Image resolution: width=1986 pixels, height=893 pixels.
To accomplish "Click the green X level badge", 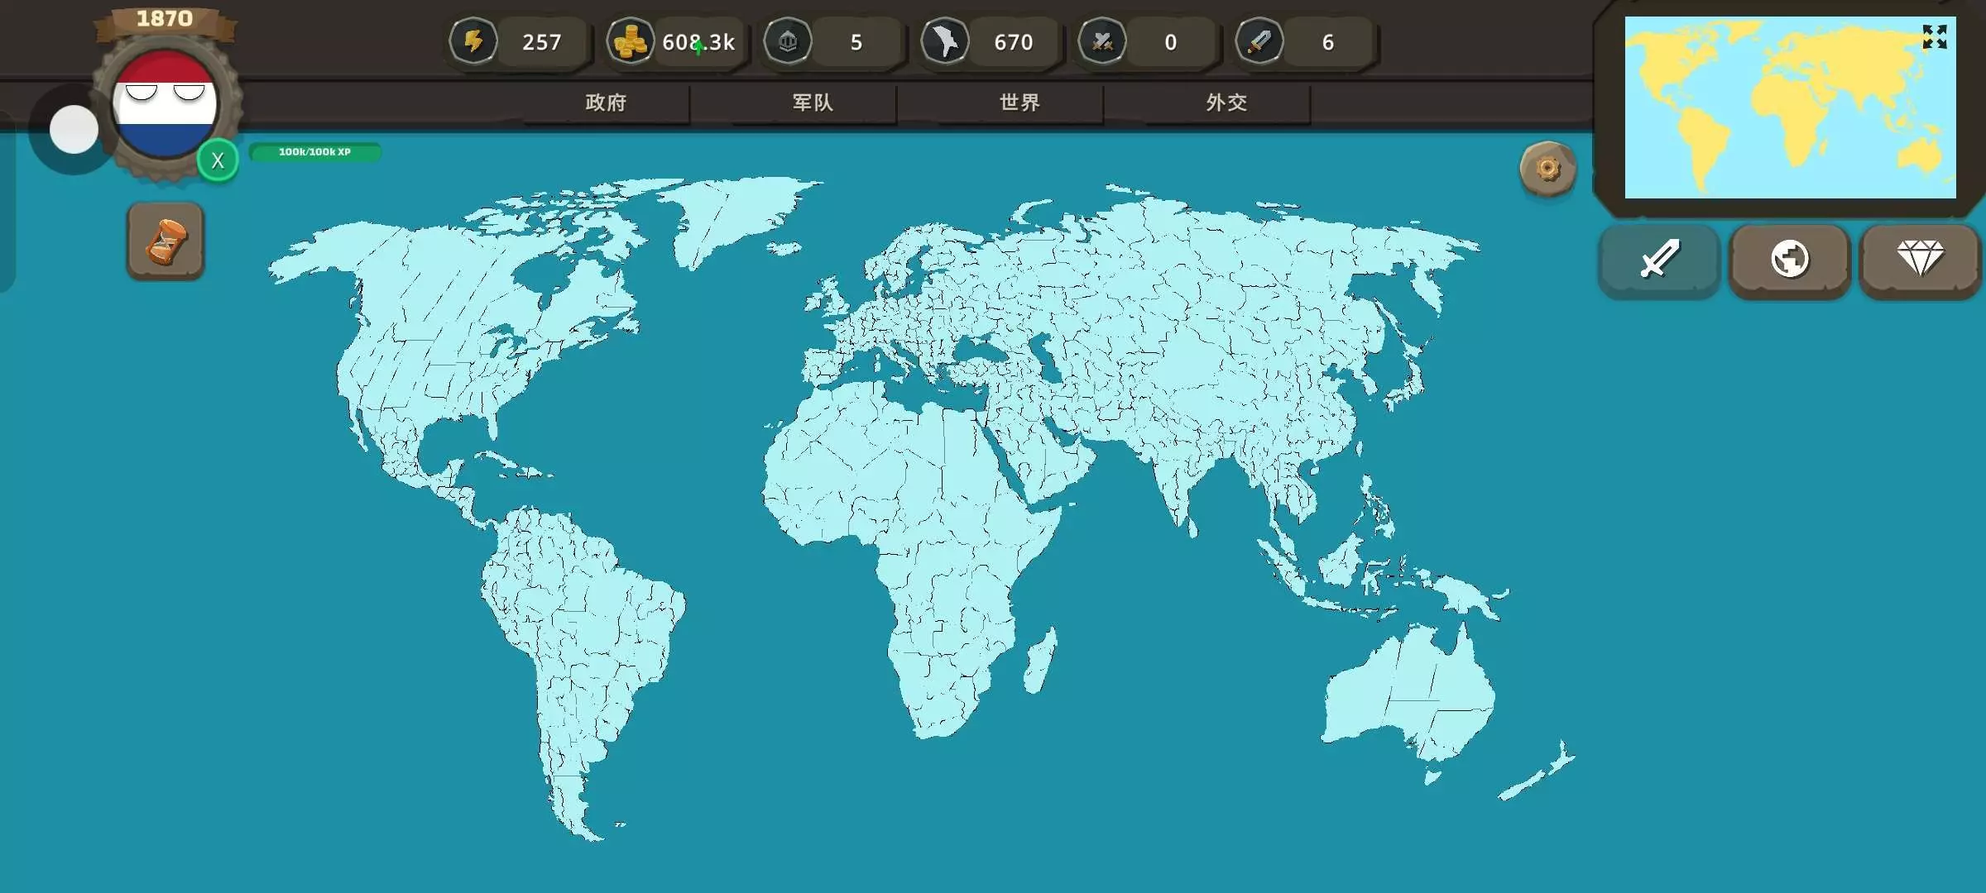I will (x=218, y=160).
